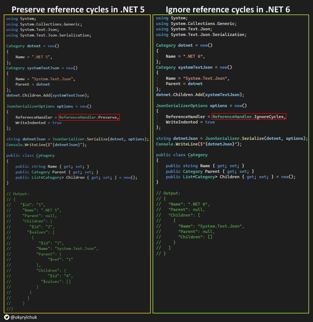The image size is (313, 322).
Task: Click the "Children": [] output line in .NET 6 panel
Action: [x=195, y=237]
